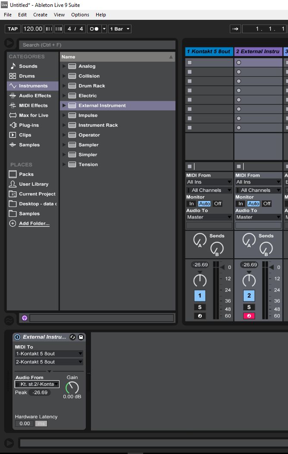Select the Instruments category

pos(32,86)
